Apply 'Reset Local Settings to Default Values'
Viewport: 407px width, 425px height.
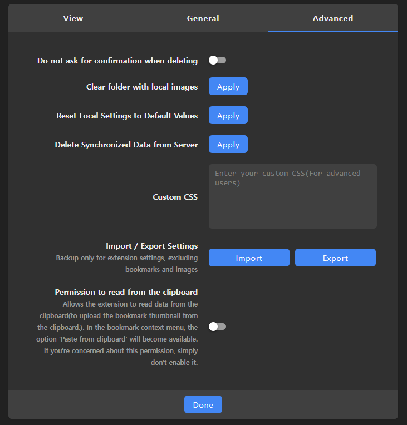[x=228, y=116]
